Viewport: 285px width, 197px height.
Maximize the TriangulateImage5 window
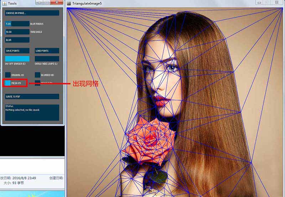tap(266, 2)
